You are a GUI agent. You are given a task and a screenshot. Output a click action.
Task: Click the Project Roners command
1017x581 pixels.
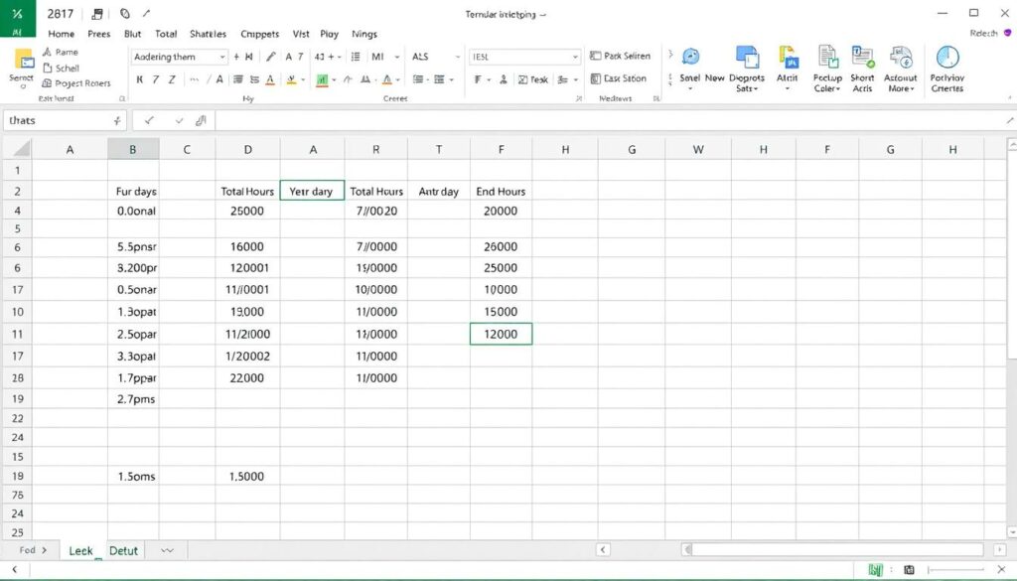point(75,83)
